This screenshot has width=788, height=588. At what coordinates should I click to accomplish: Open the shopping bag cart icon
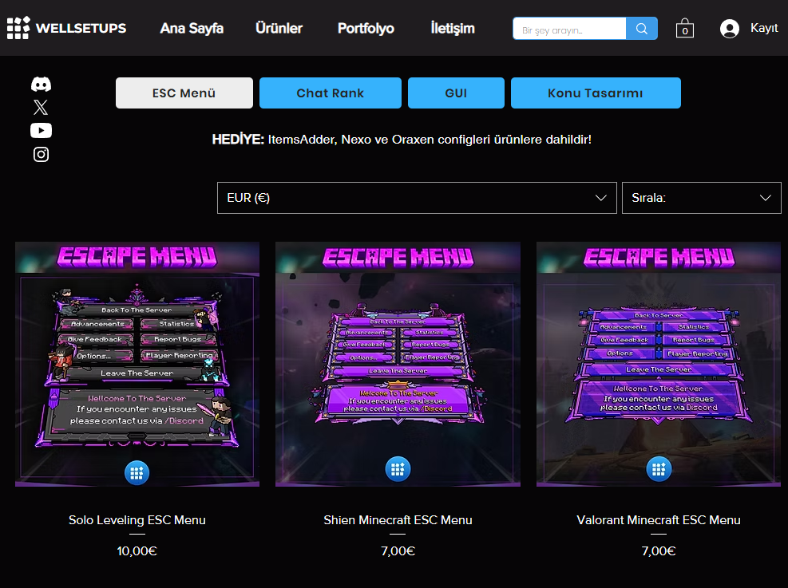[x=684, y=29]
